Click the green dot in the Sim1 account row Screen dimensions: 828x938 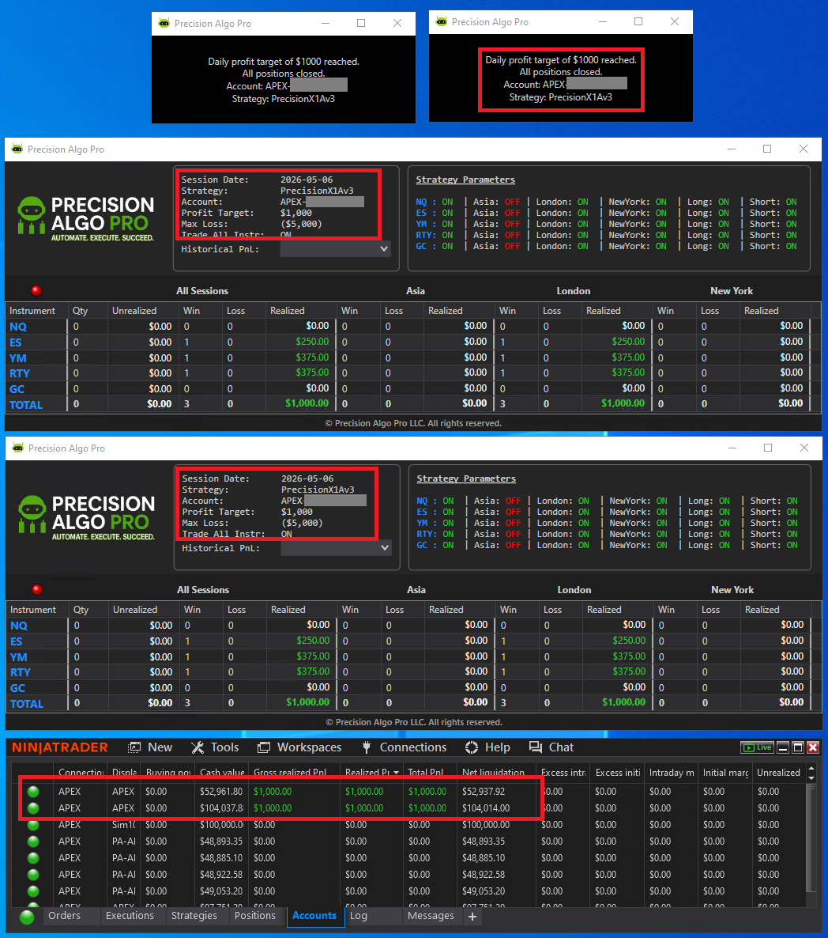pos(33,825)
